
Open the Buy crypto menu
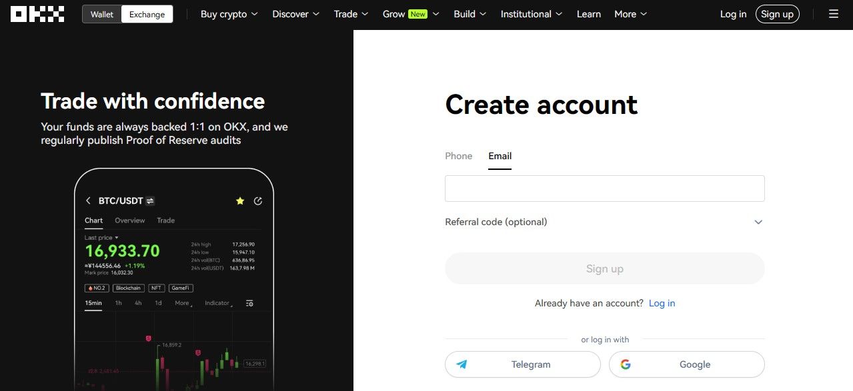(229, 14)
